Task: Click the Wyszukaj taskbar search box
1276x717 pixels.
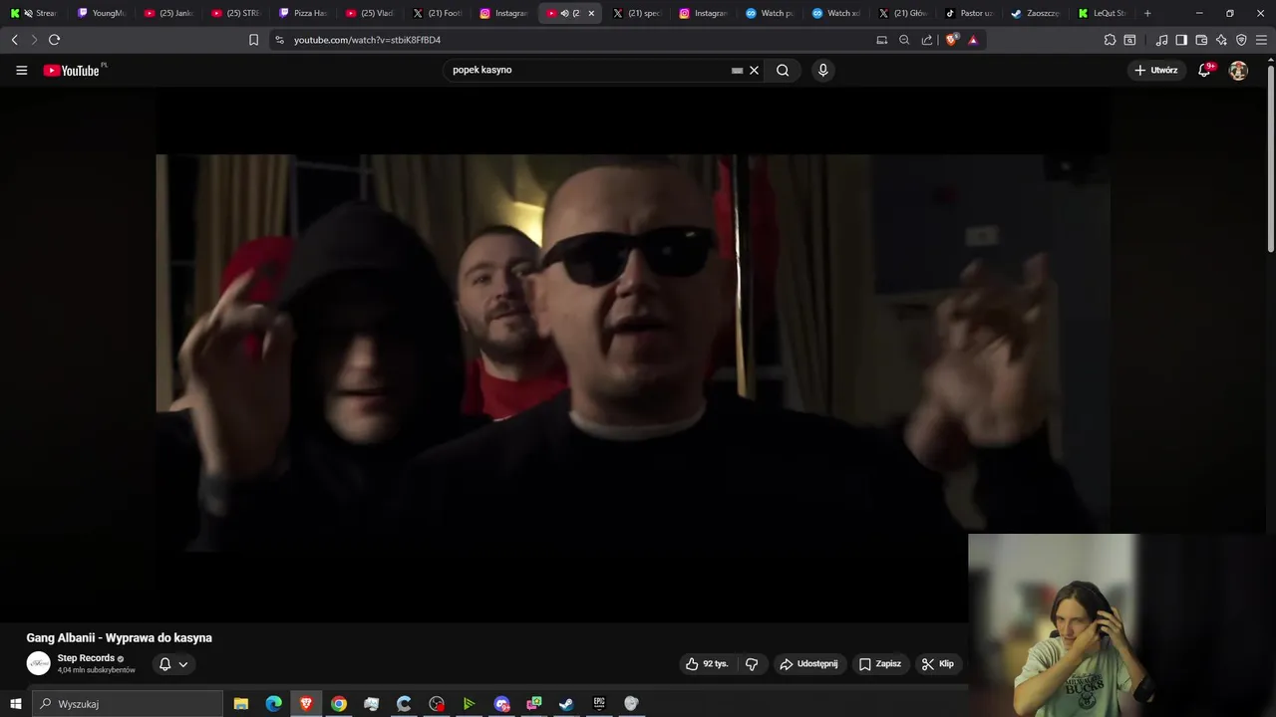Action: click(128, 703)
